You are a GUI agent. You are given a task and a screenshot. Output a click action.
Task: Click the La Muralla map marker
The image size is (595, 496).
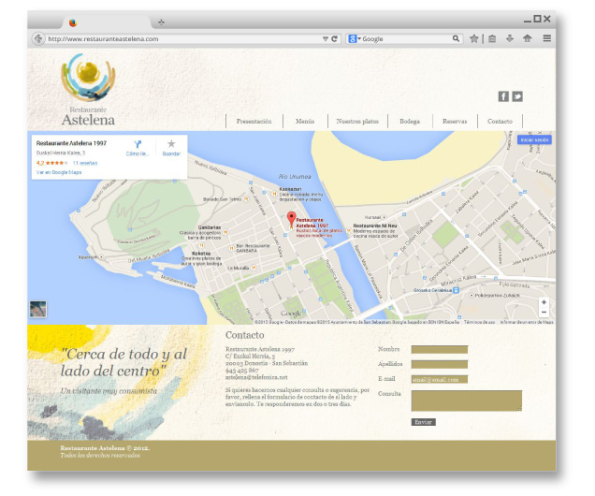[x=254, y=268]
